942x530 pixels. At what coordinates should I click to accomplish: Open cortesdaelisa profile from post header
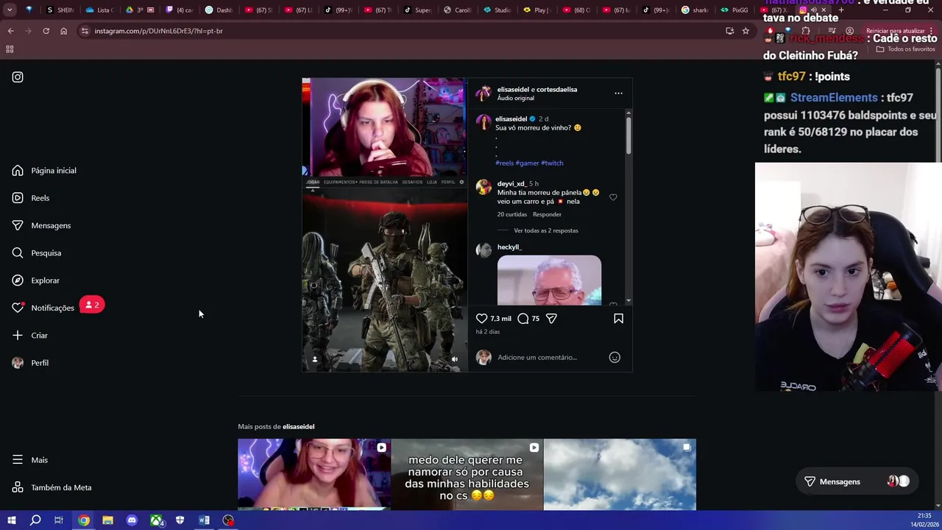click(x=557, y=89)
